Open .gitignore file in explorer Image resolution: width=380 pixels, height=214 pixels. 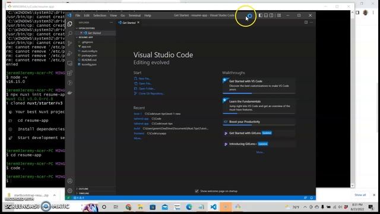pos(87,42)
